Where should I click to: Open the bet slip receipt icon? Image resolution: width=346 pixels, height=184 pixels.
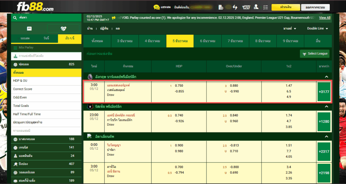pos(29,29)
